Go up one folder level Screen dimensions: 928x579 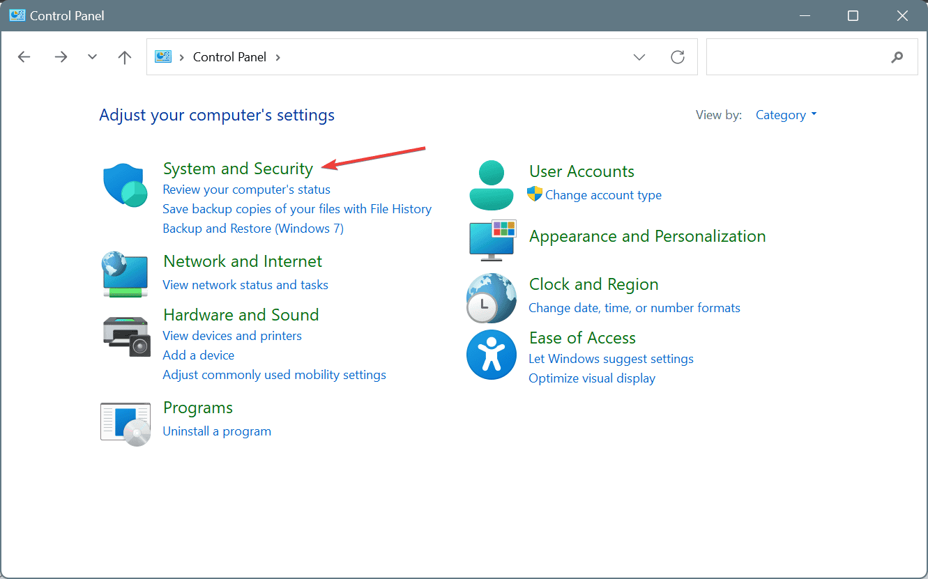tap(125, 57)
